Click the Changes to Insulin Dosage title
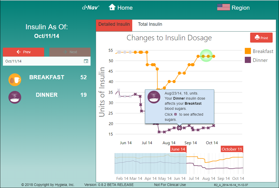 pyautogui.click(x=169, y=38)
